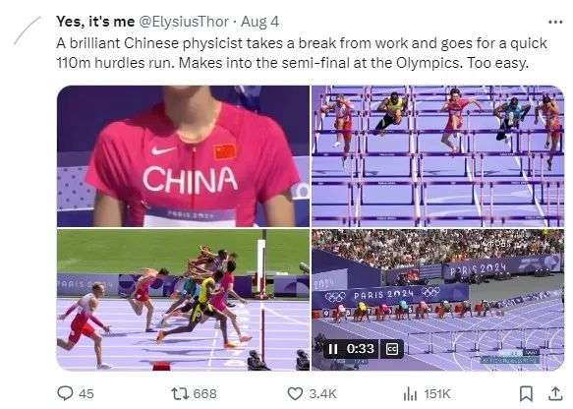This screenshot has width=573, height=409.
Task: Open the three-dot more options menu
Action: (555, 22)
